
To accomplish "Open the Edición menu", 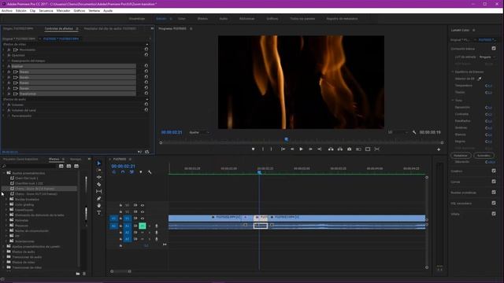I will click(x=21, y=10).
